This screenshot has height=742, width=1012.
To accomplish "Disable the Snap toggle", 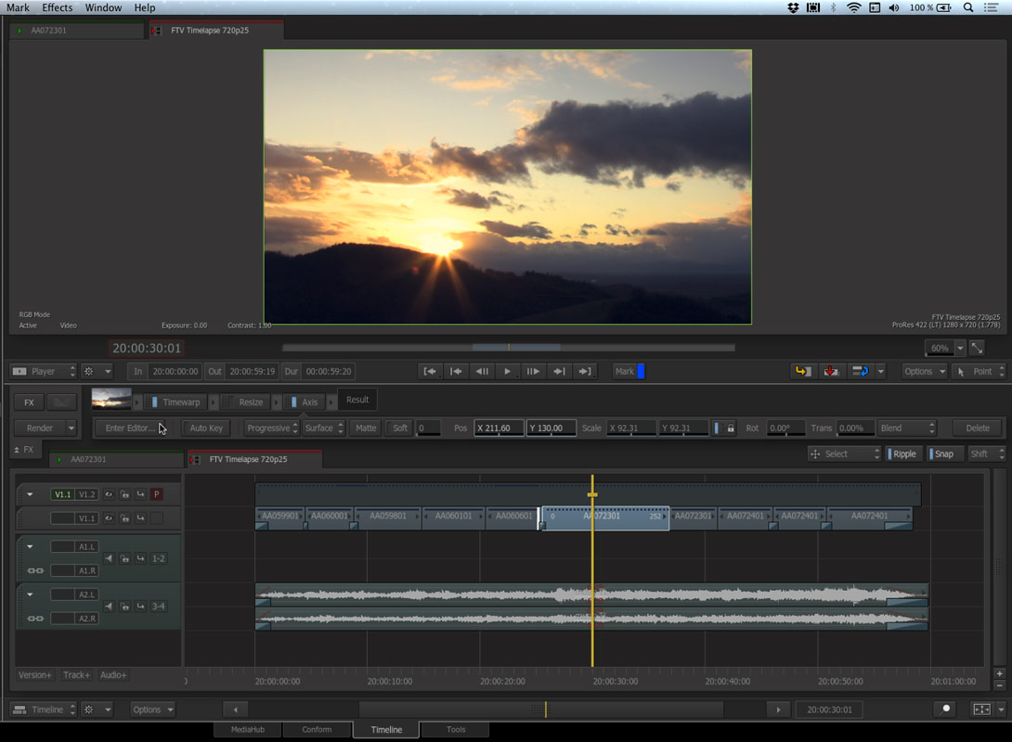I will tap(942, 454).
